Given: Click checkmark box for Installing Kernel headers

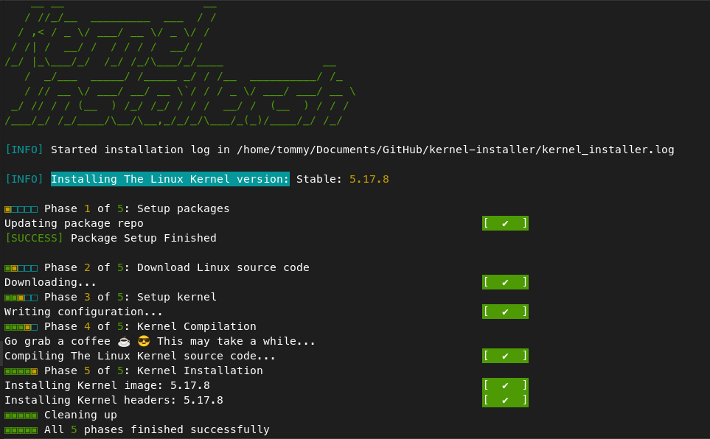Looking at the screenshot, I should (505, 400).
